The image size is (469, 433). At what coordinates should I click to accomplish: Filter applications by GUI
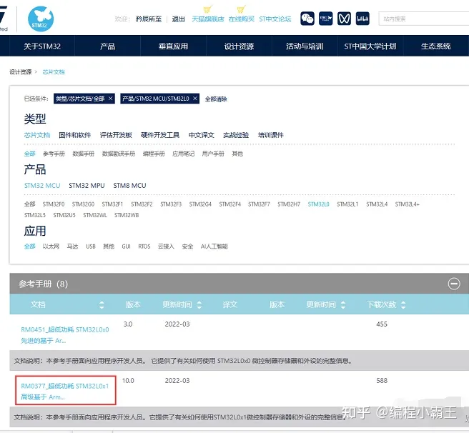(x=127, y=247)
